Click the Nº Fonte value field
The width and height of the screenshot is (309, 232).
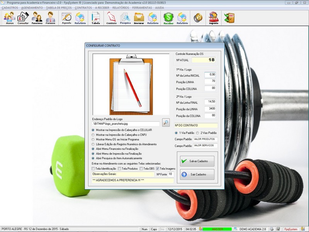[170, 174]
